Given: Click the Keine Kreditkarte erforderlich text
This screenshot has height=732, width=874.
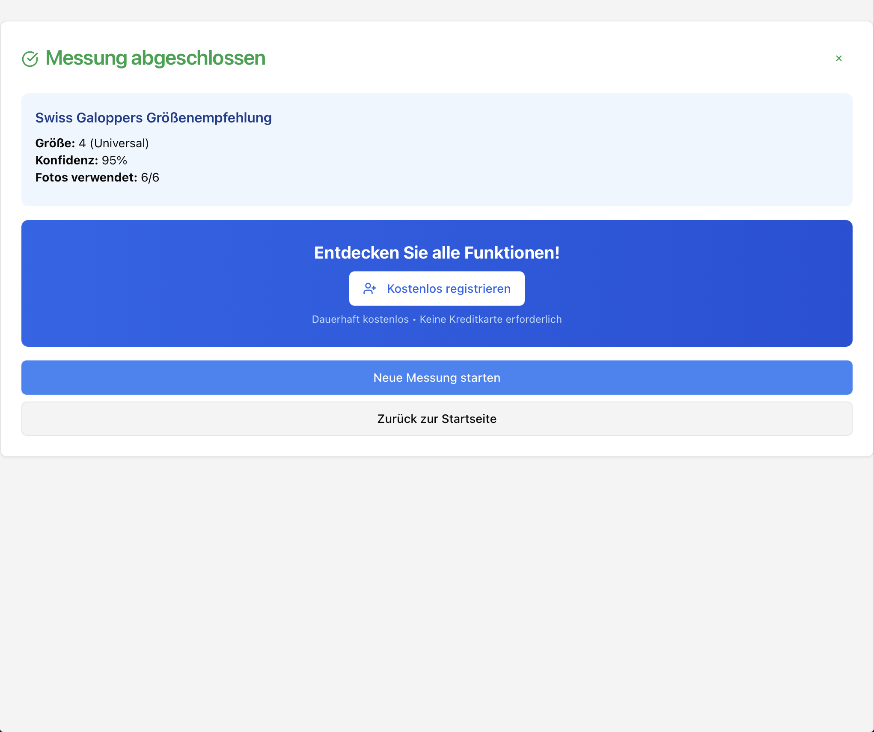Looking at the screenshot, I should [491, 319].
